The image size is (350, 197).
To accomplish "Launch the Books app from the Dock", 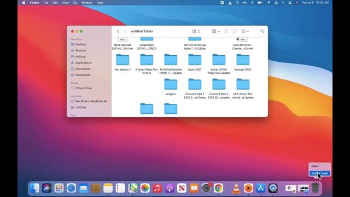I will [x=194, y=188].
